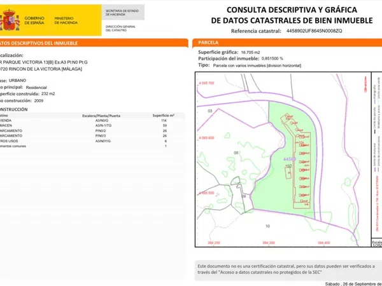Select the 'MINISTERIO DE HACIENDA' label

(66, 20)
